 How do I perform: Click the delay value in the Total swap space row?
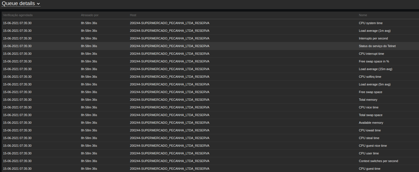(89, 115)
